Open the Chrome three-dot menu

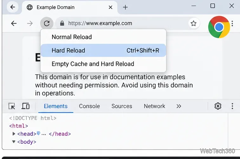(x=232, y=24)
